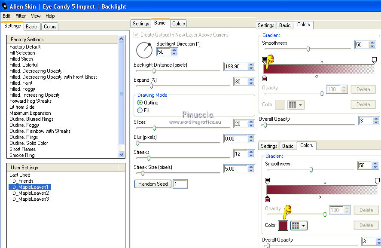Click Factory Settings scrollbar down arrow
Screen dimensions: 381x248
[x=121, y=154]
